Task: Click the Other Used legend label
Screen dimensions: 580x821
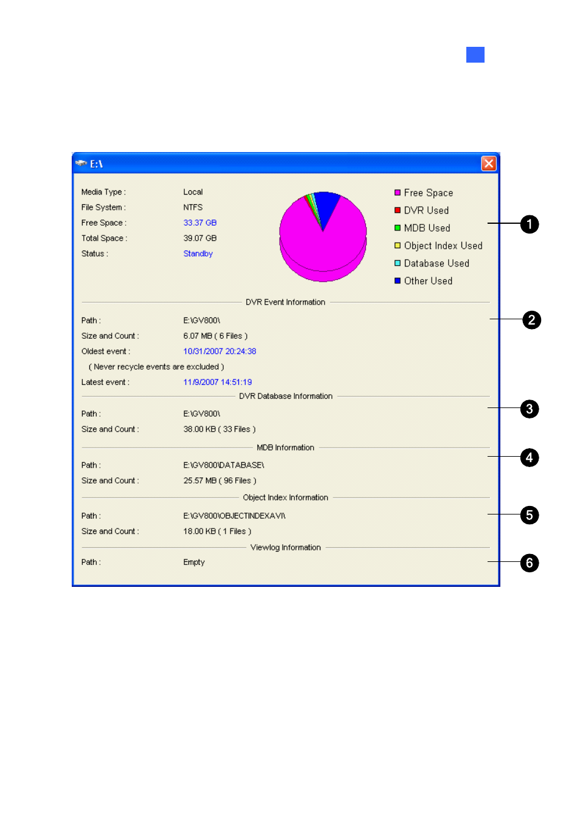Action: 428,281
